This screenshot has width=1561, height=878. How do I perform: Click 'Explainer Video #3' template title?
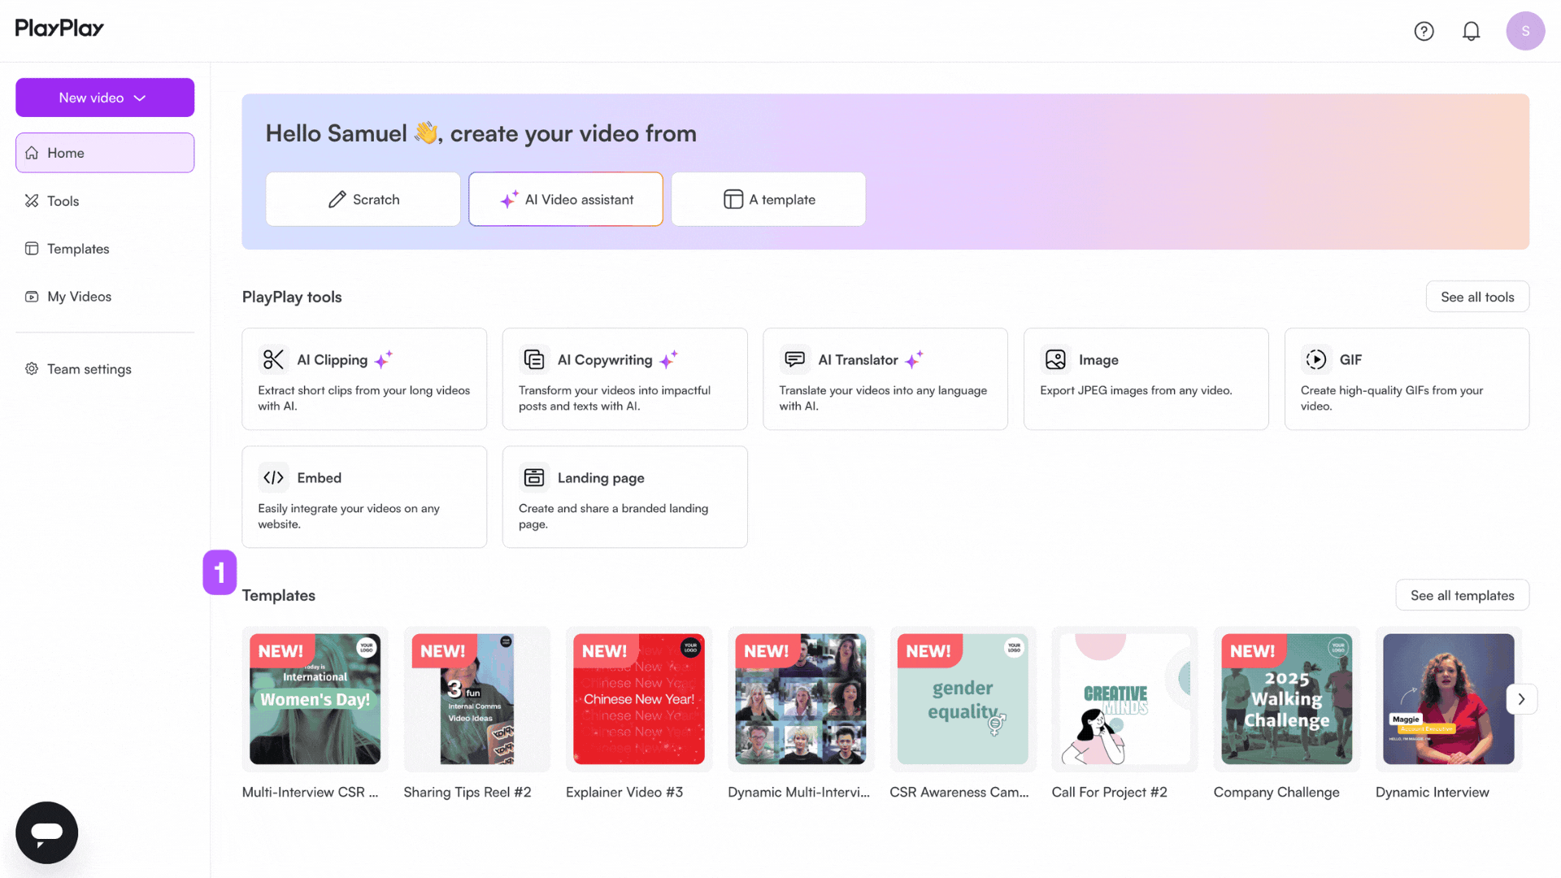coord(624,792)
